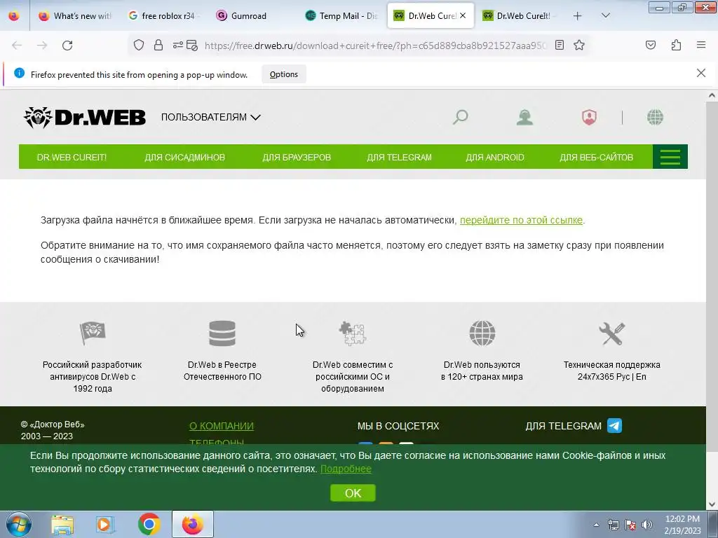Switch to the second Dr.Web CureIt! tab
The height and width of the screenshot is (538, 718).
coord(518,16)
